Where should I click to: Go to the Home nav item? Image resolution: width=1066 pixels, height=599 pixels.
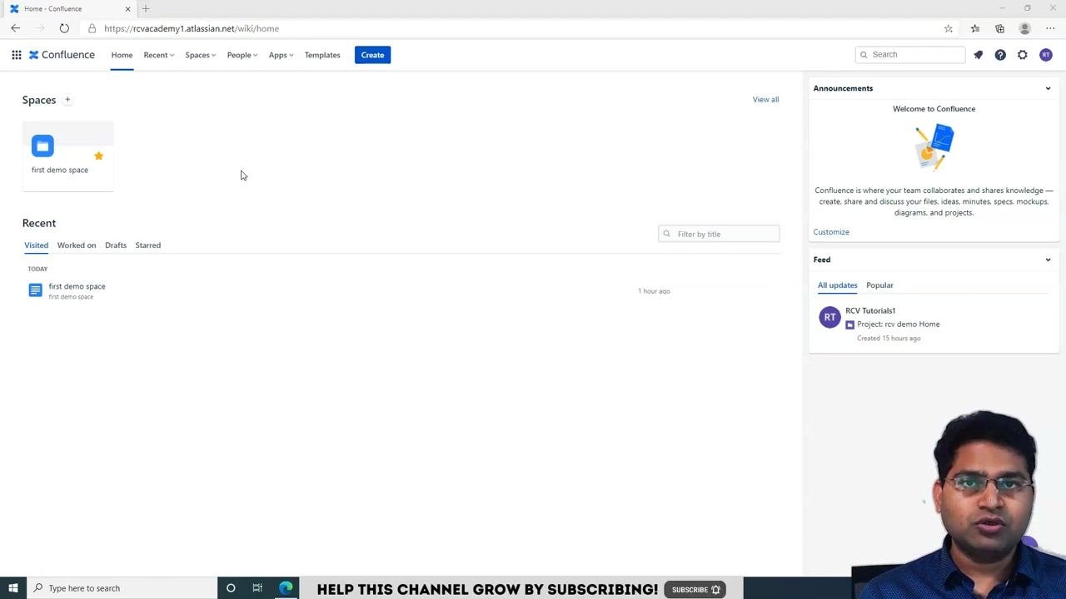click(x=122, y=55)
